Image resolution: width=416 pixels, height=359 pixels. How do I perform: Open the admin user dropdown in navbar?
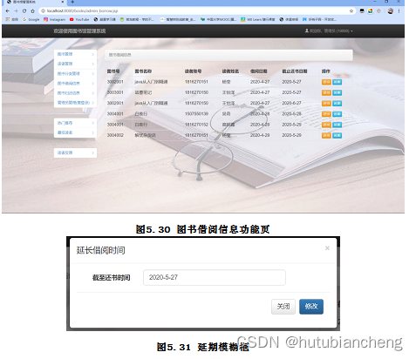pyautogui.click(x=329, y=30)
